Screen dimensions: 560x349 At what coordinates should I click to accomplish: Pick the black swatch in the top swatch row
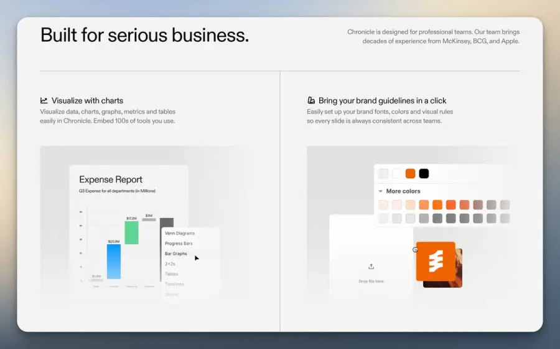(424, 174)
